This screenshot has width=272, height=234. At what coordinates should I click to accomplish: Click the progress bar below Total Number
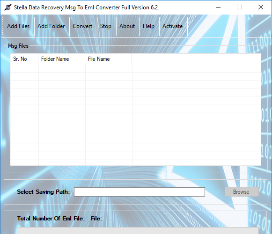click(x=138, y=231)
